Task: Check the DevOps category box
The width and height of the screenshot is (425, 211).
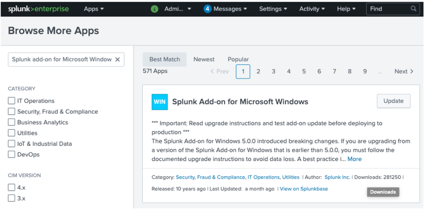Action: coord(11,154)
